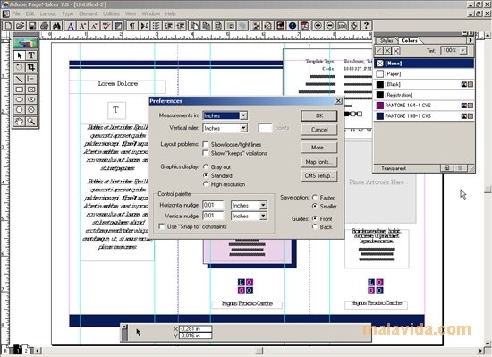Screen dimensions: 492x357
Task: Open the Utilities menu
Action: pos(111,13)
